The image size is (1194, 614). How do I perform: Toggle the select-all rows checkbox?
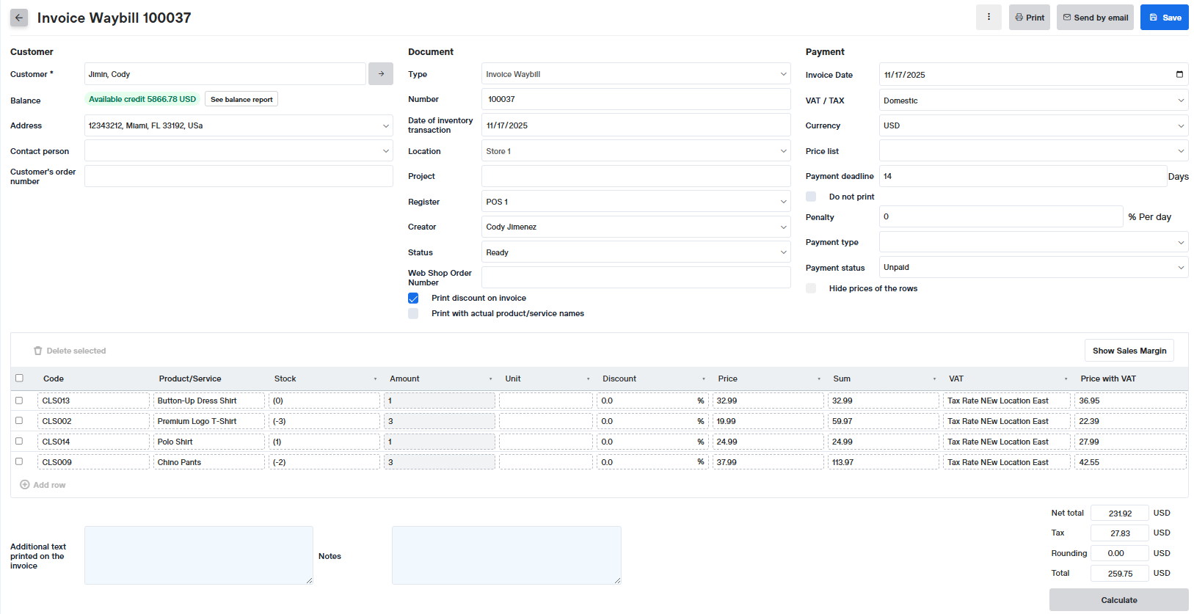pos(19,379)
